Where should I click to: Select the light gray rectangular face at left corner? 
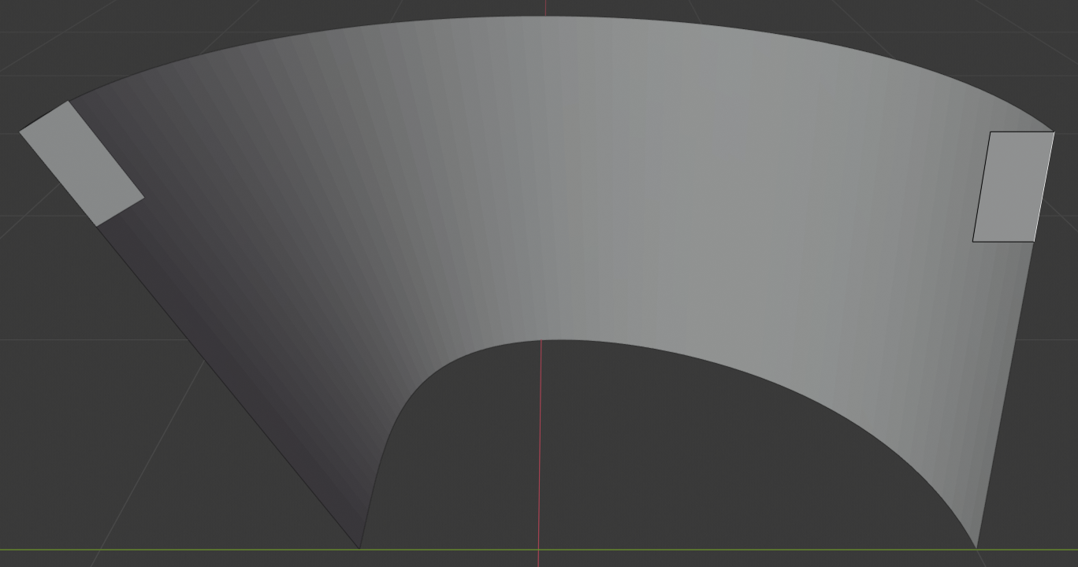[x=81, y=164]
